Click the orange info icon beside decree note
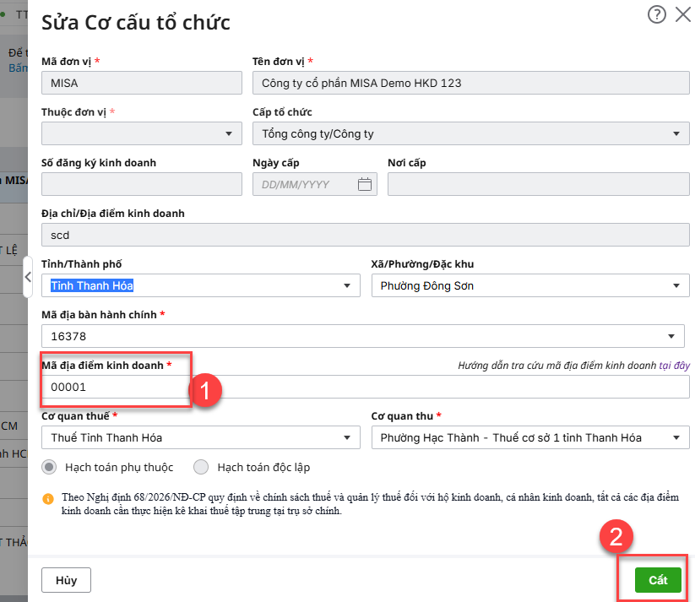This screenshot has width=695, height=602. coord(48,498)
